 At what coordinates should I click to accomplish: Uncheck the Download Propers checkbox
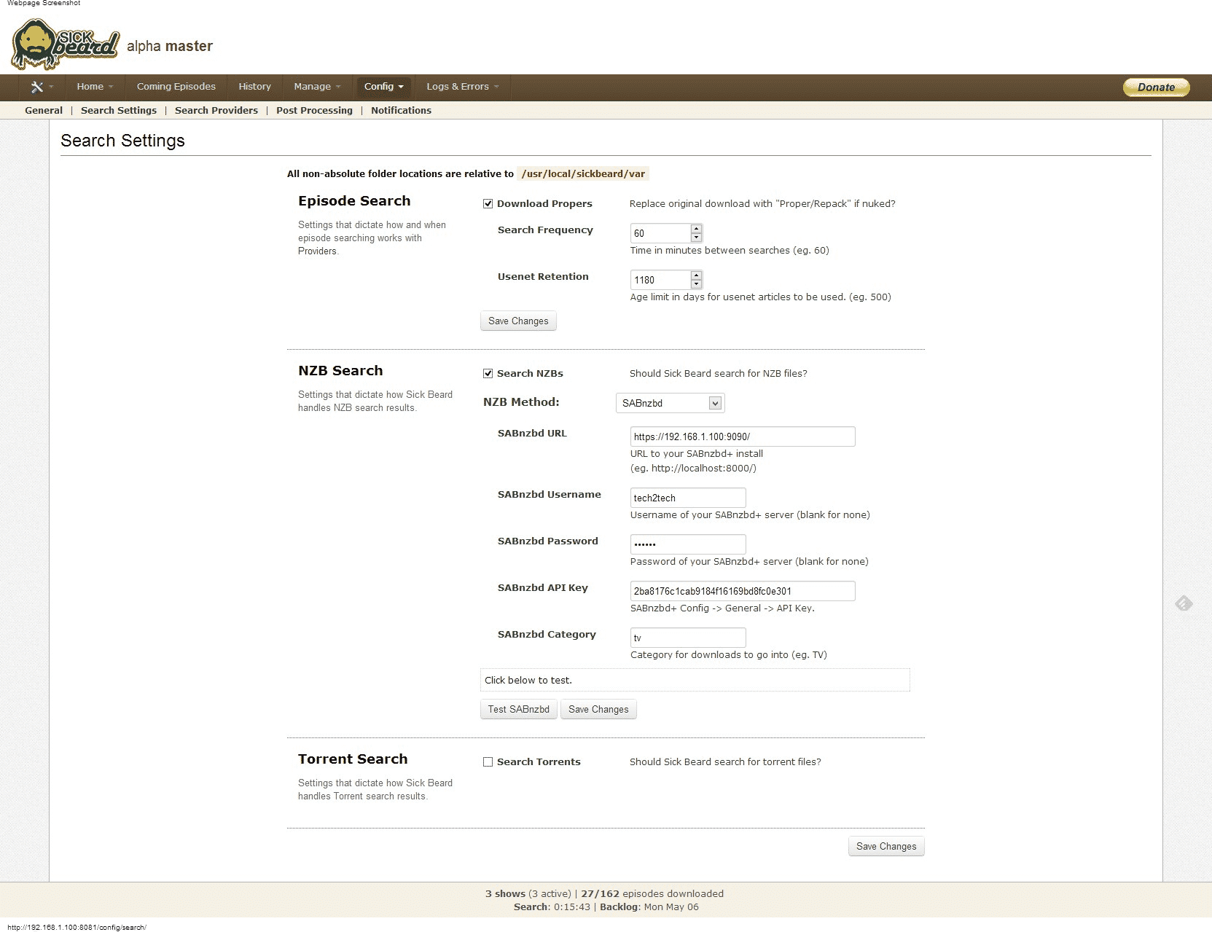(488, 204)
